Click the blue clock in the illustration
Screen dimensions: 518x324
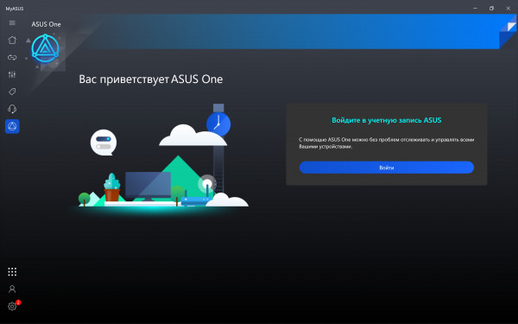[218, 124]
